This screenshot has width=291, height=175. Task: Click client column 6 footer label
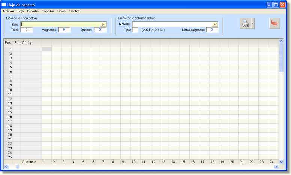[x=93, y=162]
